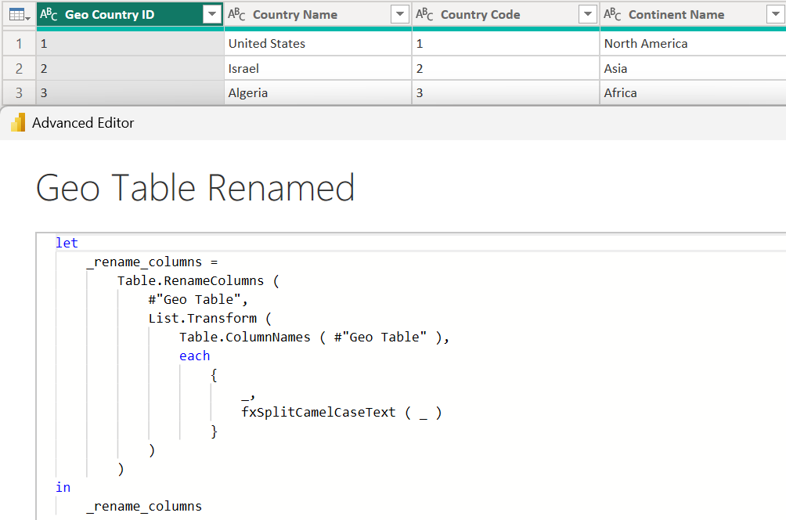Viewport: 786px width, 520px height.
Task: Select row number 3 in the grid
Action: [18, 93]
